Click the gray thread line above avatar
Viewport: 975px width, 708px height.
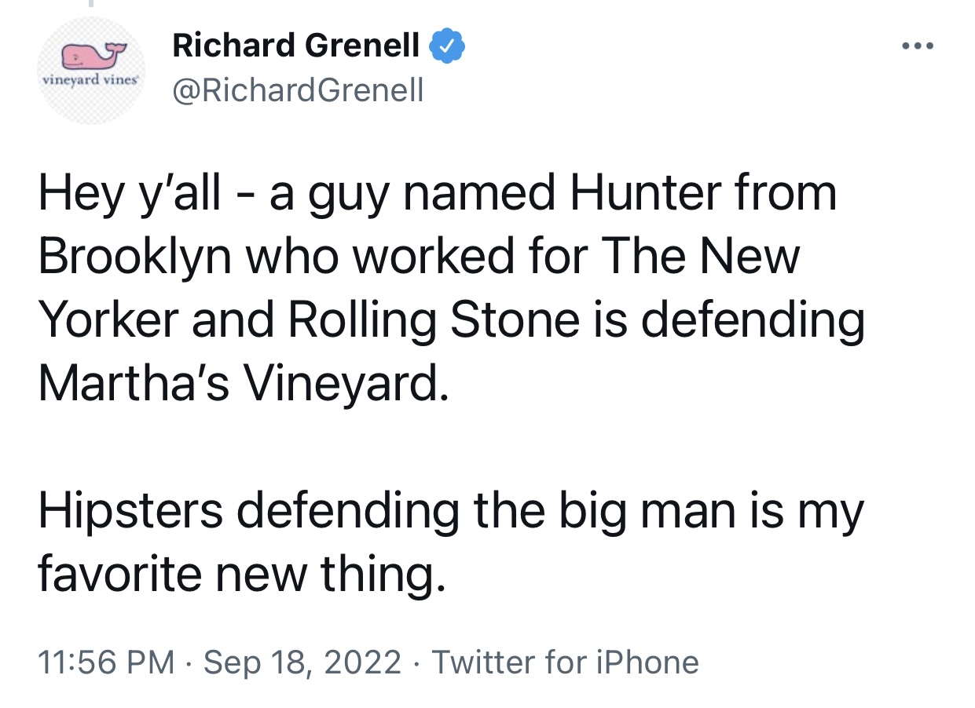[x=90, y=4]
